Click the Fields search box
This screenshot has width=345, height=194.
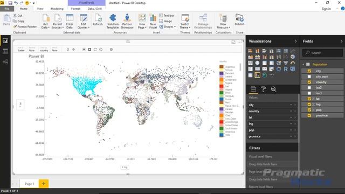point(322,53)
